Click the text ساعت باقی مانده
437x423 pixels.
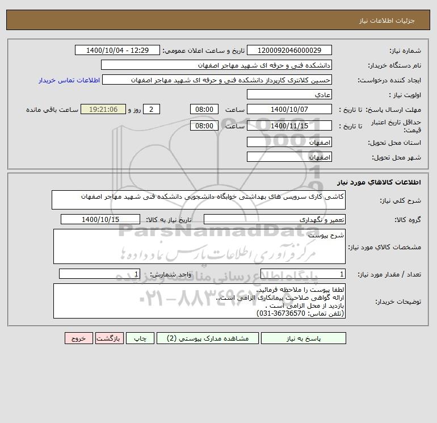click(52, 110)
